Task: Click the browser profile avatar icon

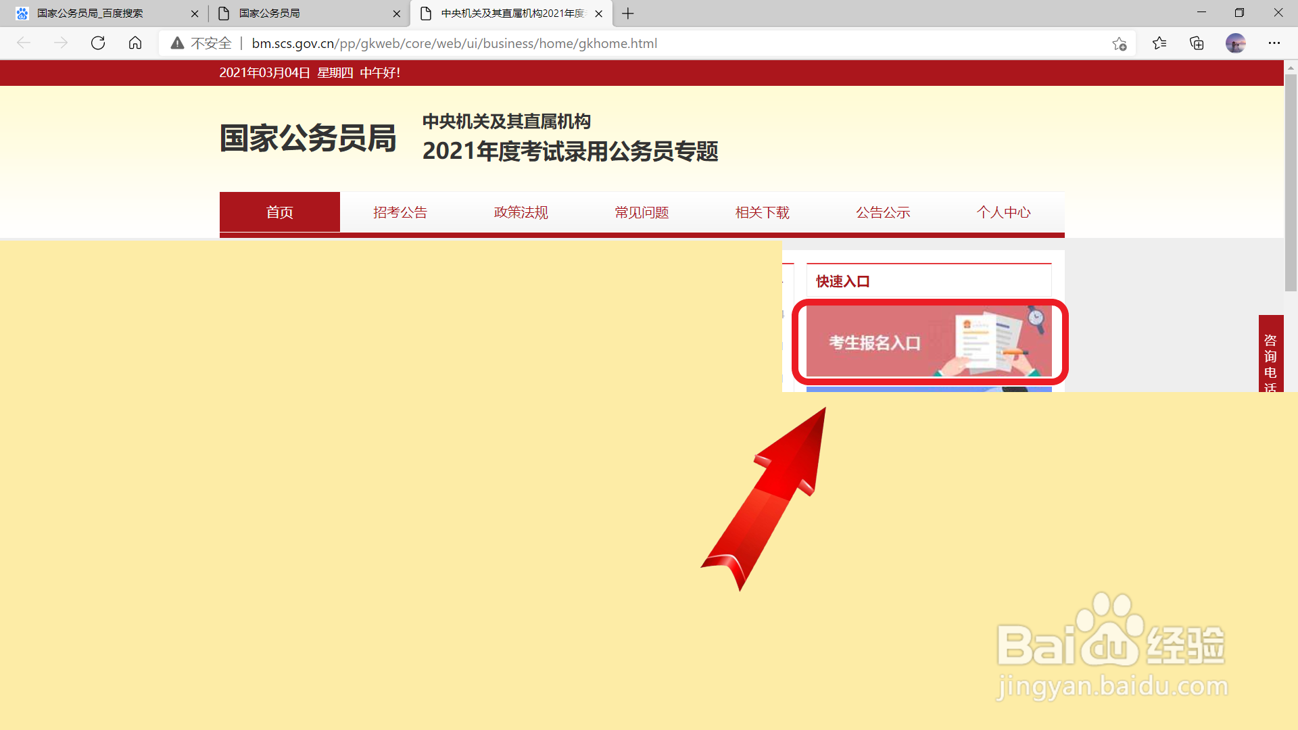Action: [x=1236, y=43]
